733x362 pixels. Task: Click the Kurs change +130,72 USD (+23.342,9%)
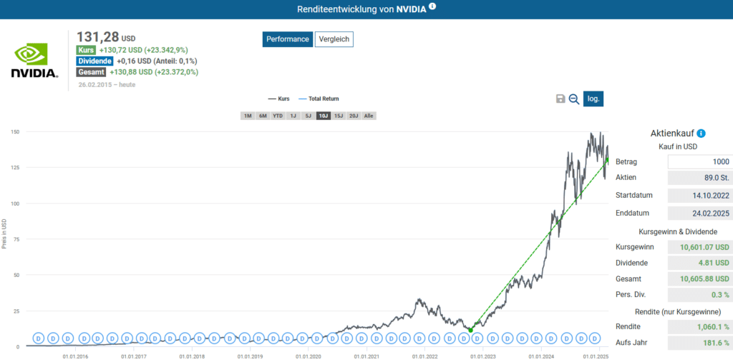[144, 50]
